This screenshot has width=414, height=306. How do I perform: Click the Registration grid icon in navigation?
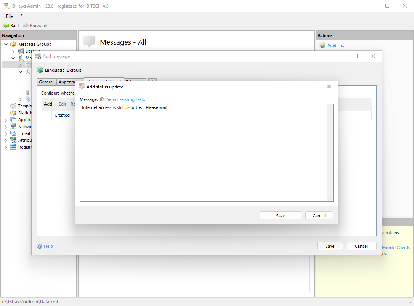pos(13,147)
